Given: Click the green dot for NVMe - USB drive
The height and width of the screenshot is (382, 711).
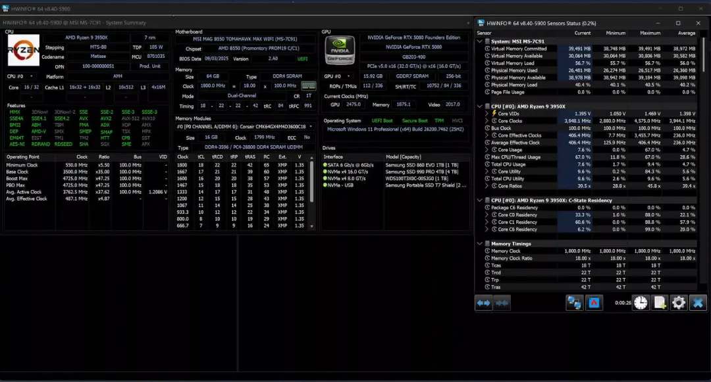Looking at the screenshot, I should point(325,185).
